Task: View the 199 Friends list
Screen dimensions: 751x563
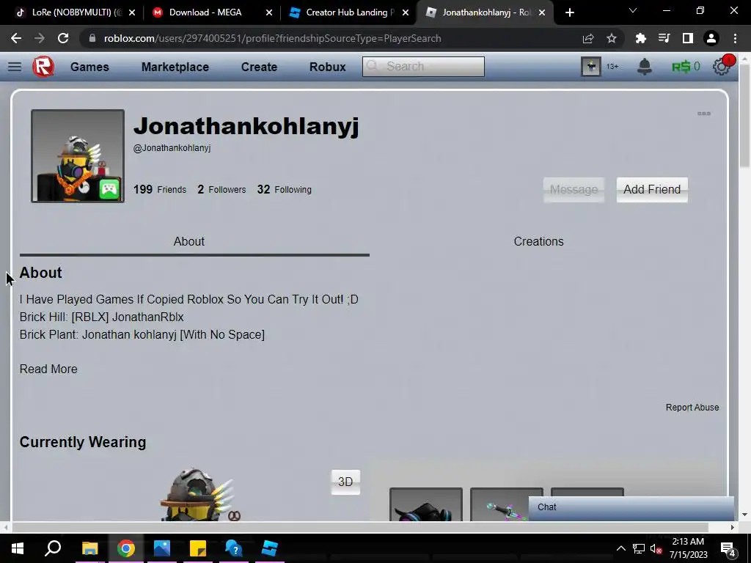Action: [x=159, y=190]
